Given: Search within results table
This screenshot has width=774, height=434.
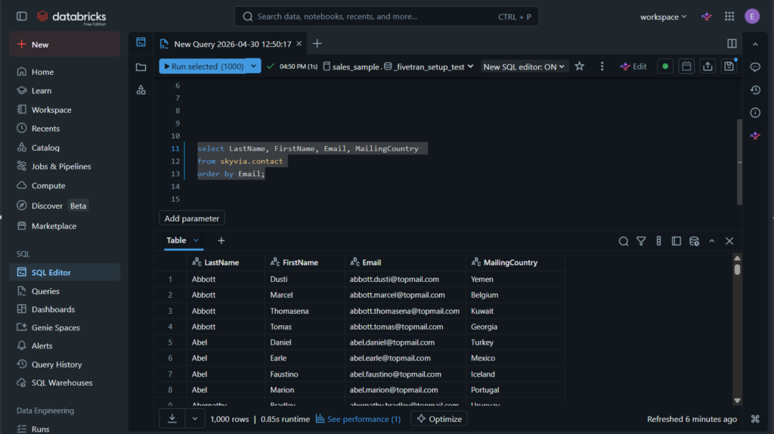Looking at the screenshot, I should [x=624, y=241].
